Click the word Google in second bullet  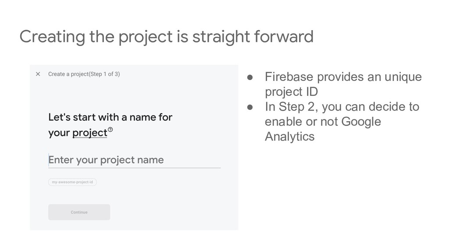(x=361, y=122)
